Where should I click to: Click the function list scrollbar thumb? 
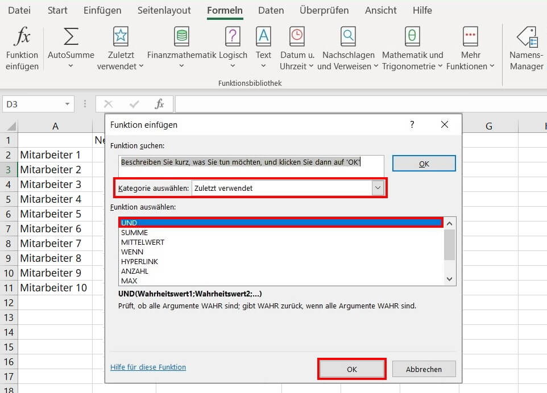[x=449, y=245]
